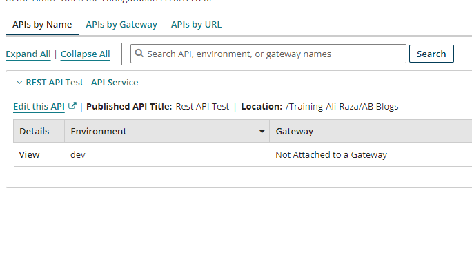Collapse the REST API Test - API Service chevron
The width and height of the screenshot is (472, 257).
pos(19,83)
